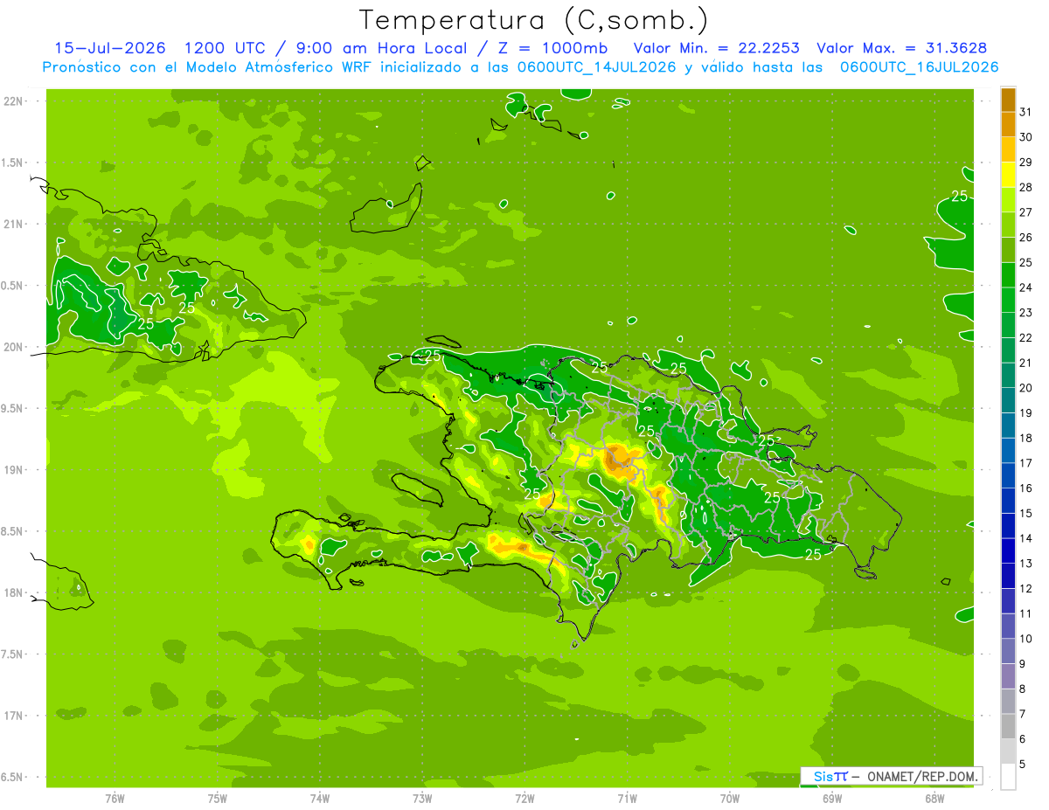The height and width of the screenshot is (810, 1049).
Task: Click legend value label 31
Action: tap(1026, 112)
